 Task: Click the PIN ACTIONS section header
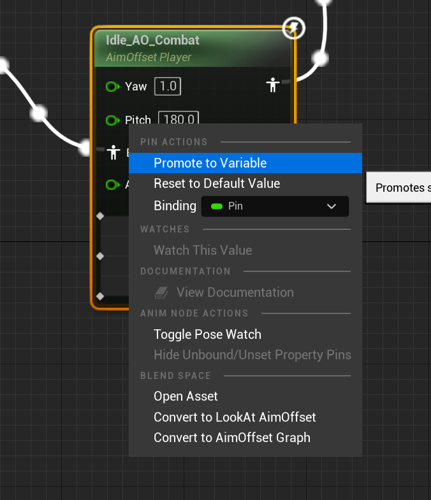point(174,142)
